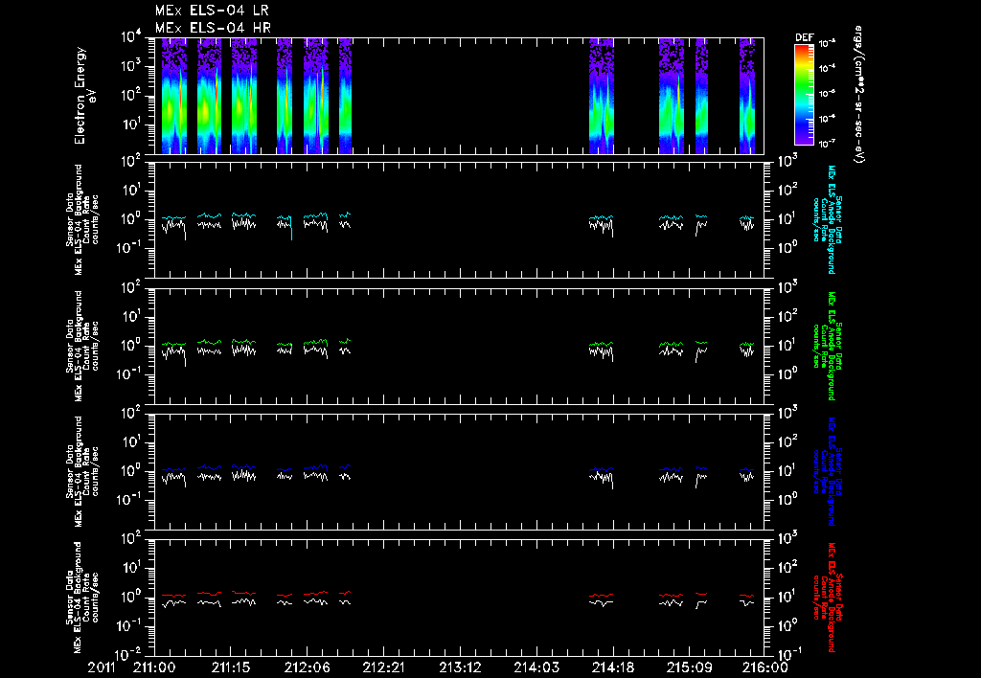981x678 pixels.
Task: Click the "MEx ELS-04 LR" title text
Action: [212, 11]
